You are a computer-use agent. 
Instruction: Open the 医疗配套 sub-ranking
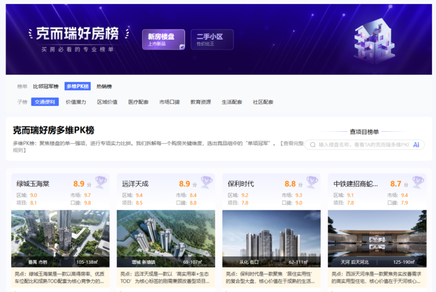138,102
